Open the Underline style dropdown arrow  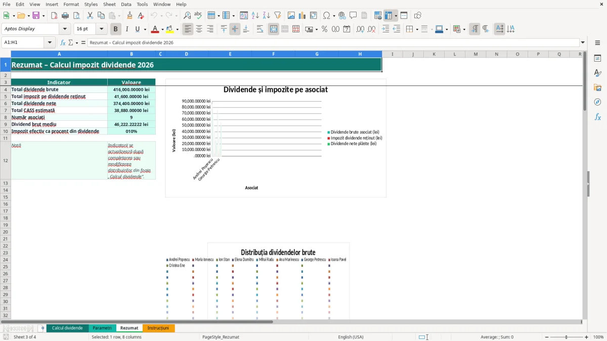(x=144, y=29)
